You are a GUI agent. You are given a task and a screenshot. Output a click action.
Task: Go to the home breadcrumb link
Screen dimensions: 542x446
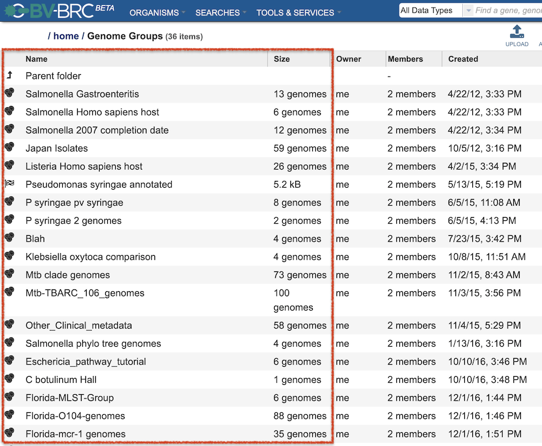pyautogui.click(x=66, y=36)
